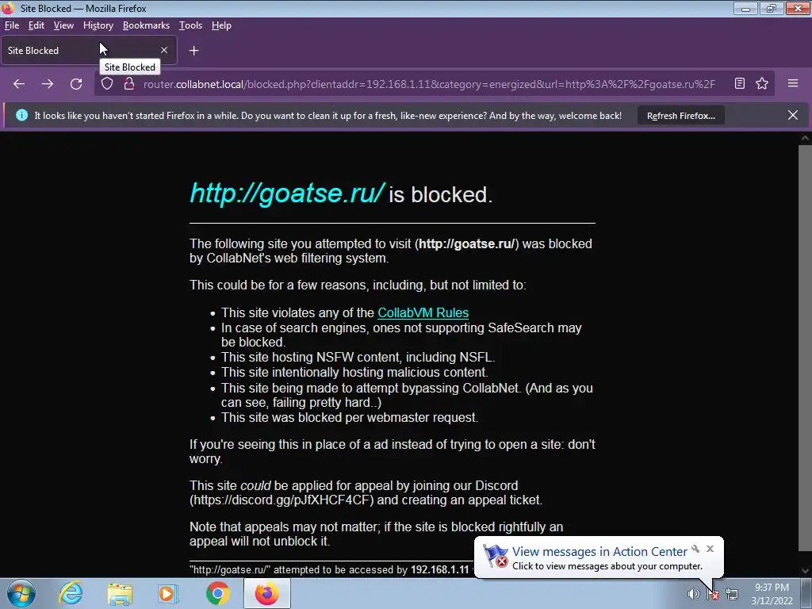
Task: Click the flag icon inside the Action Center balloon
Action: [x=495, y=556]
